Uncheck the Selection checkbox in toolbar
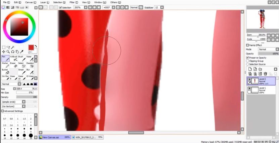This screenshot has height=143, width=279. coord(60,7)
